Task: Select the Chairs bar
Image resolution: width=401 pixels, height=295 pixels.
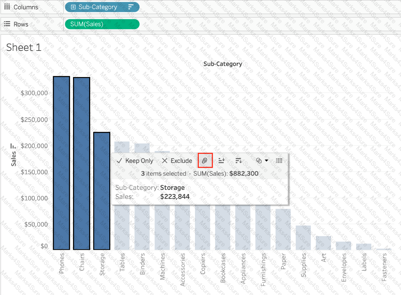Action: click(x=82, y=164)
